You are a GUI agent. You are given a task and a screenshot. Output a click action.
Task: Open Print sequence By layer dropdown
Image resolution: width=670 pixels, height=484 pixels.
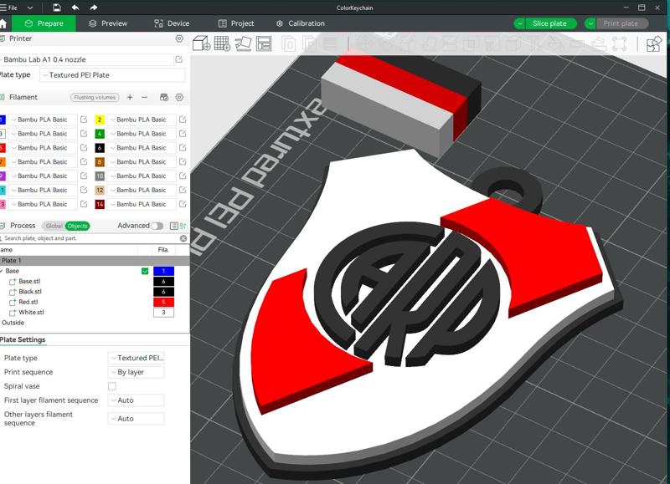tap(136, 372)
